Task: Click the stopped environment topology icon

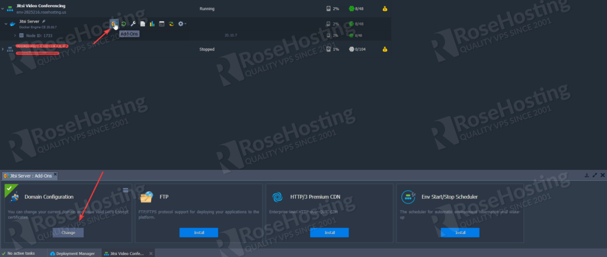Action: pyautogui.click(x=9, y=49)
